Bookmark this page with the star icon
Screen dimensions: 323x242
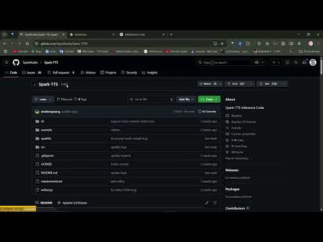tap(222, 44)
